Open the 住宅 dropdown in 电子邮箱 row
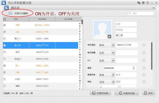 coord(107,53)
